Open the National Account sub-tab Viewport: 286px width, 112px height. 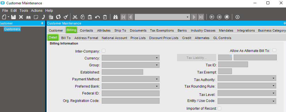point(114,38)
